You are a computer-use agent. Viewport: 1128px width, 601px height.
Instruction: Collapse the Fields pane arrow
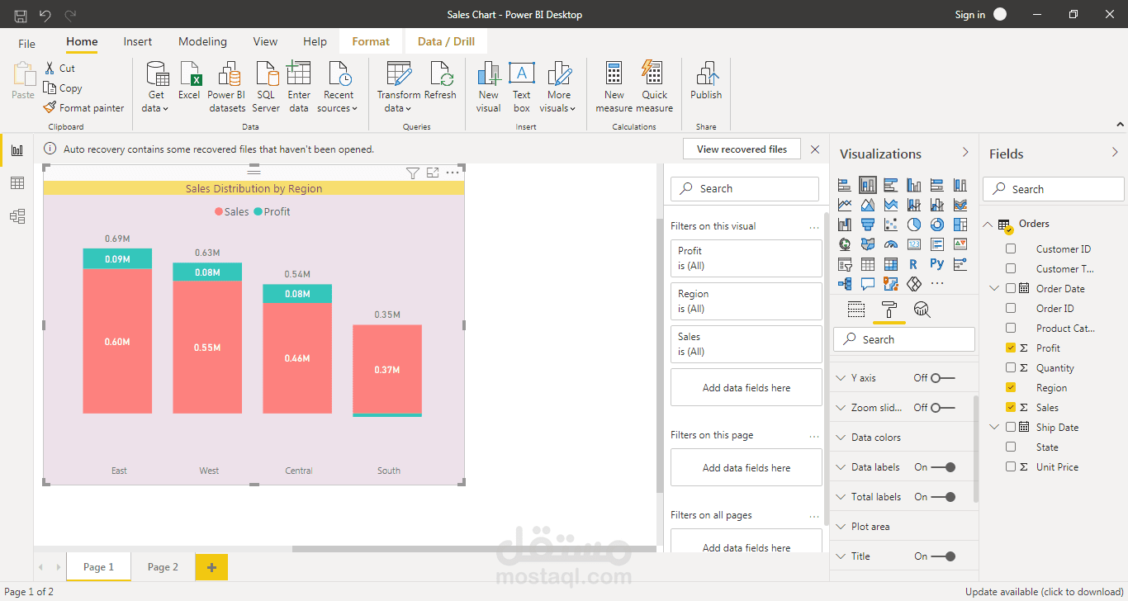coord(1115,153)
